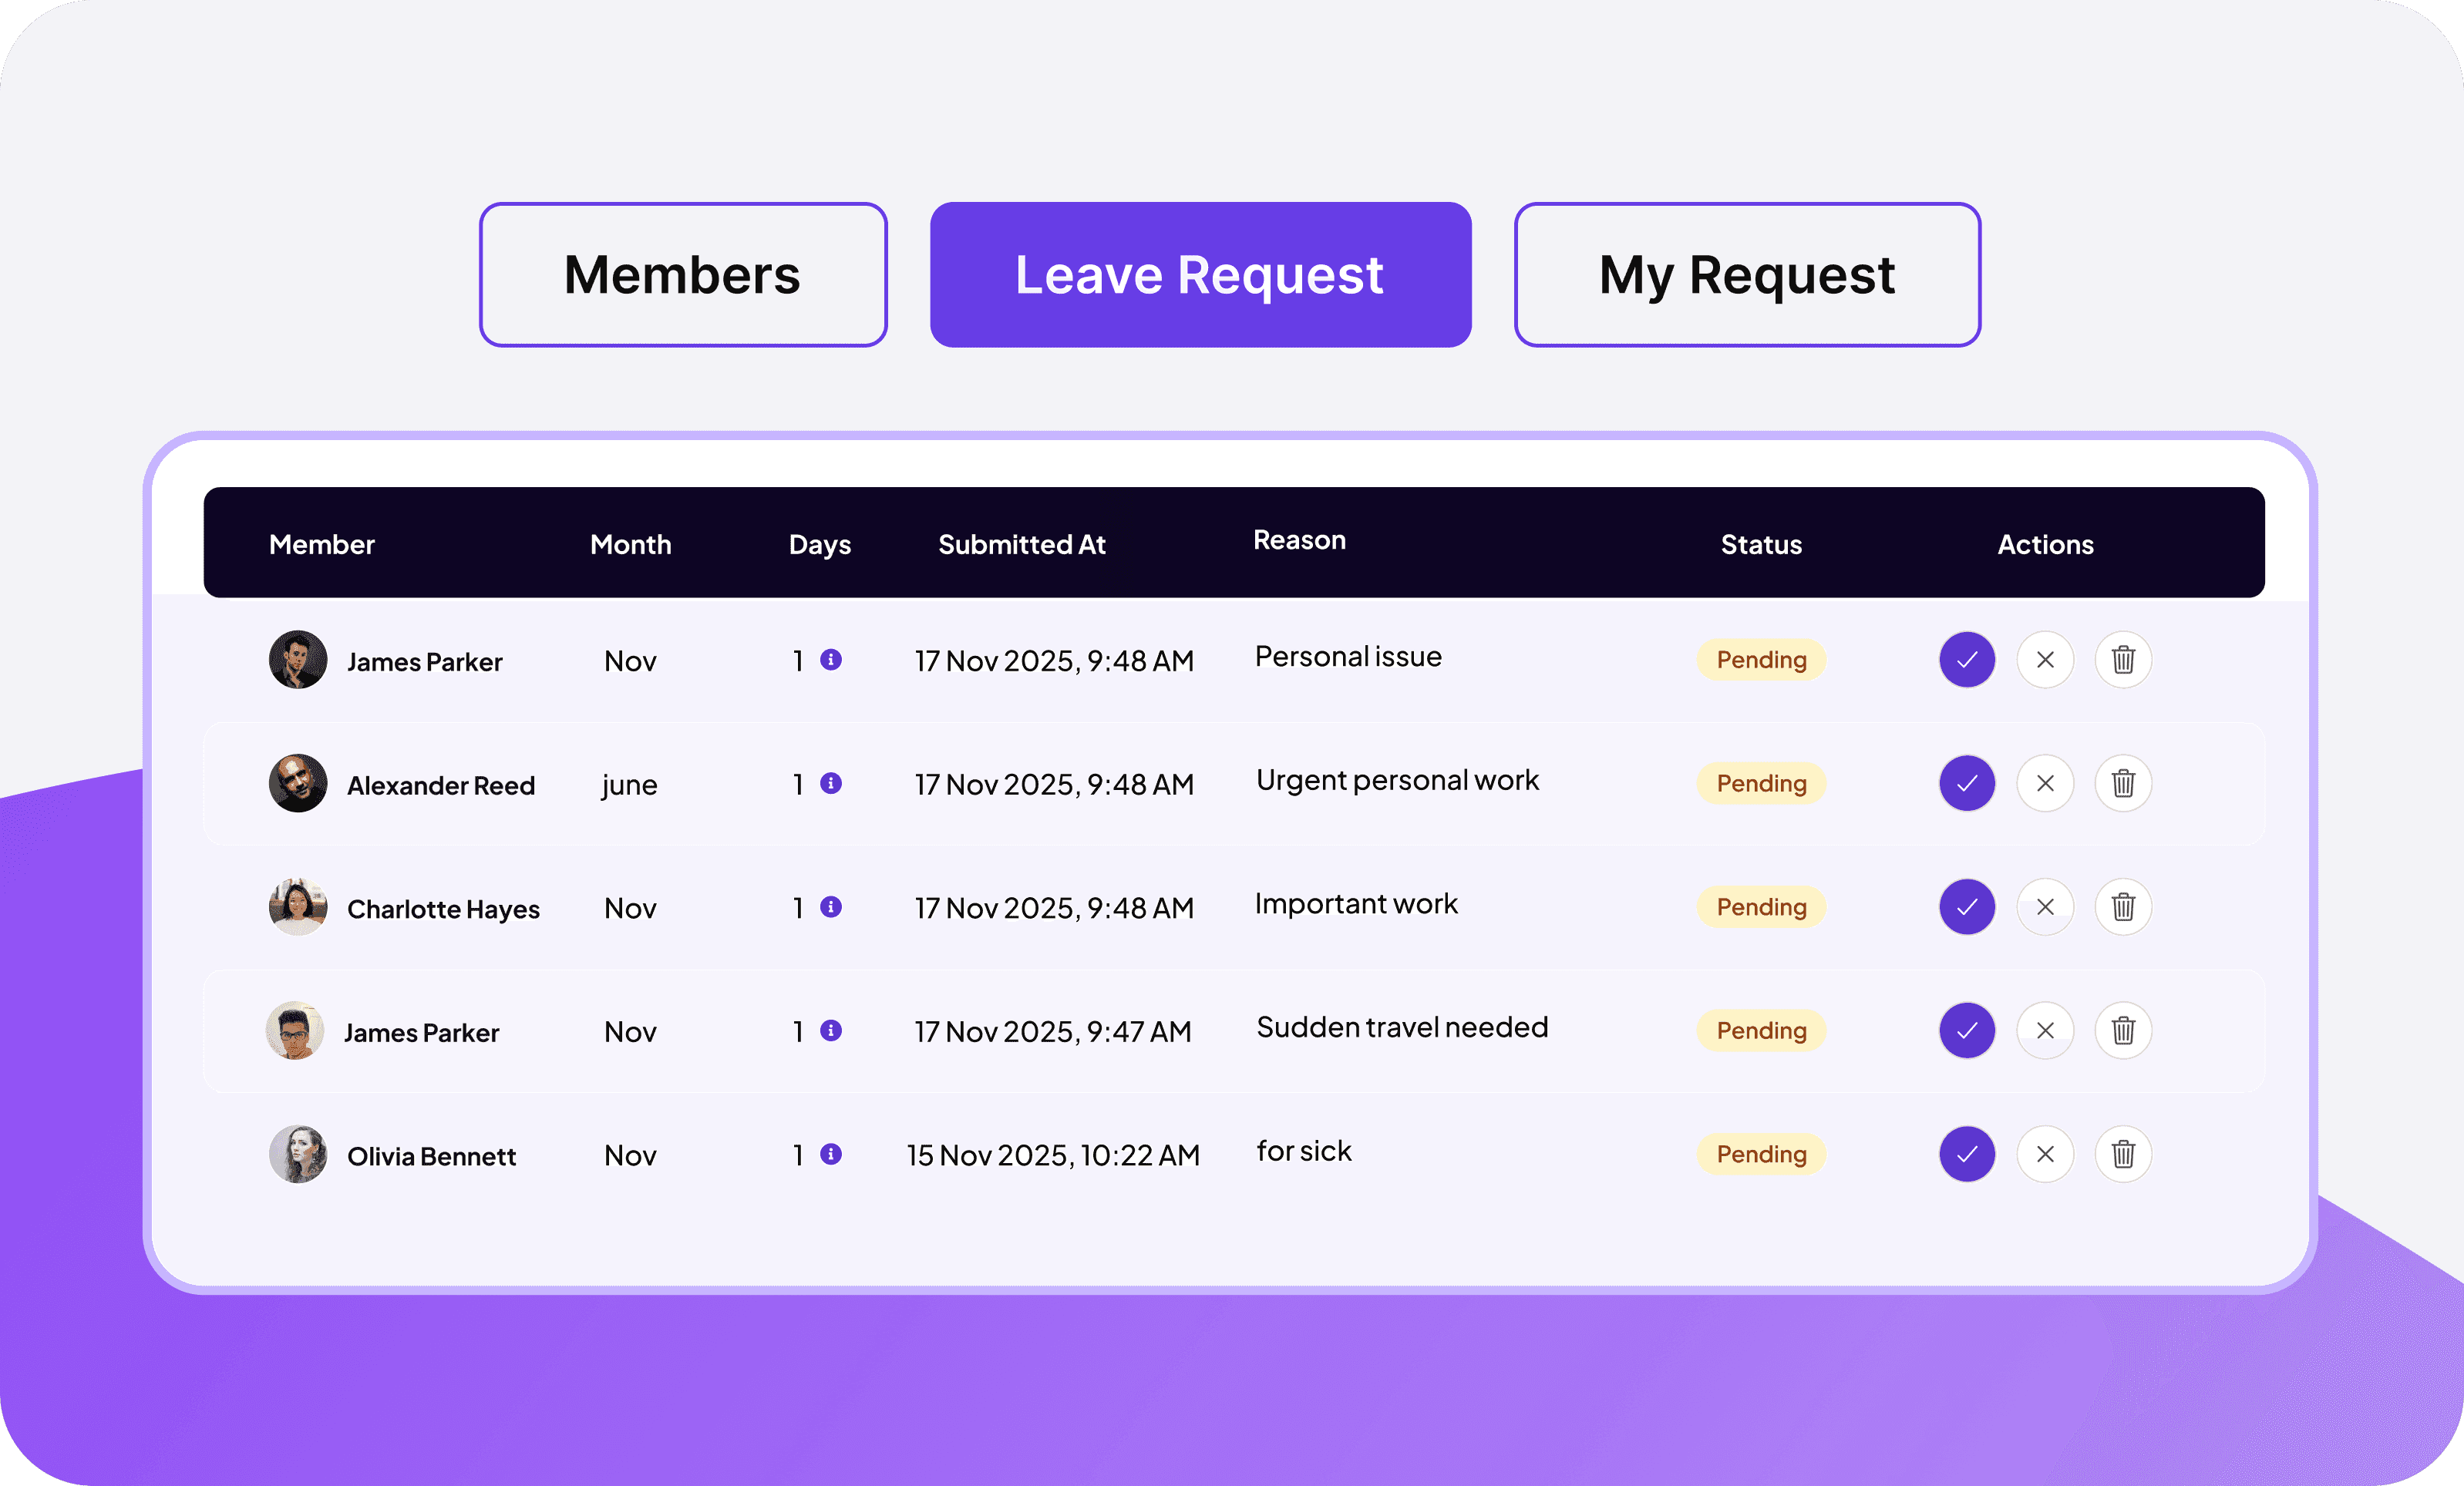The height and width of the screenshot is (1486, 2464).
Task: Open days info for Alexander Reed's request
Action: tap(830, 784)
